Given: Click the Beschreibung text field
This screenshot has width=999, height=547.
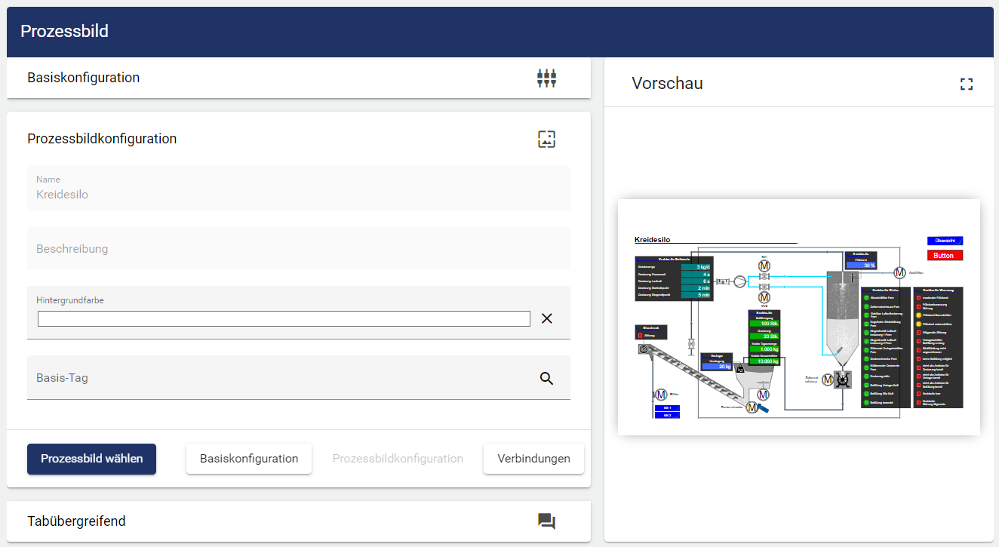Looking at the screenshot, I should click(298, 249).
